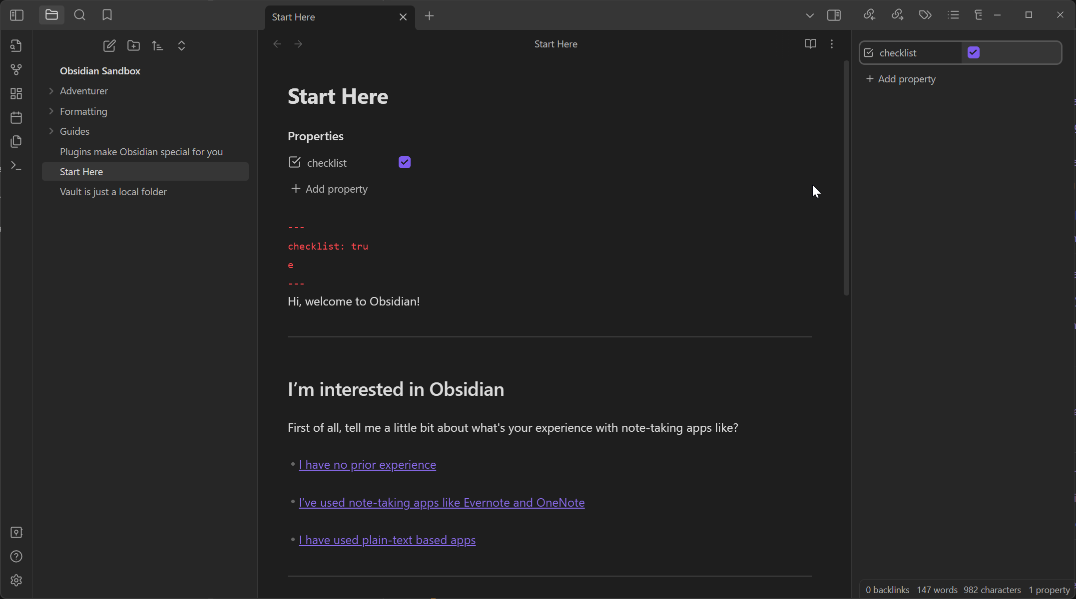
Task: Open the command palette icon
Action: point(16,165)
